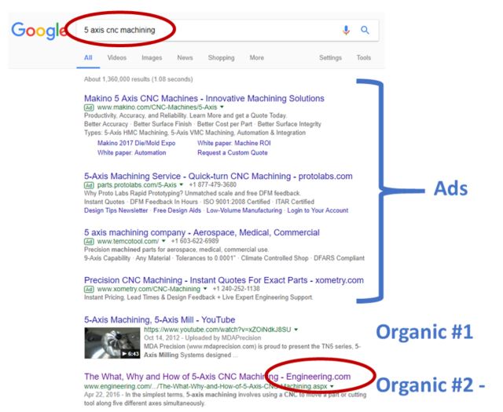Click White paper: Automation sitelink

131,153
